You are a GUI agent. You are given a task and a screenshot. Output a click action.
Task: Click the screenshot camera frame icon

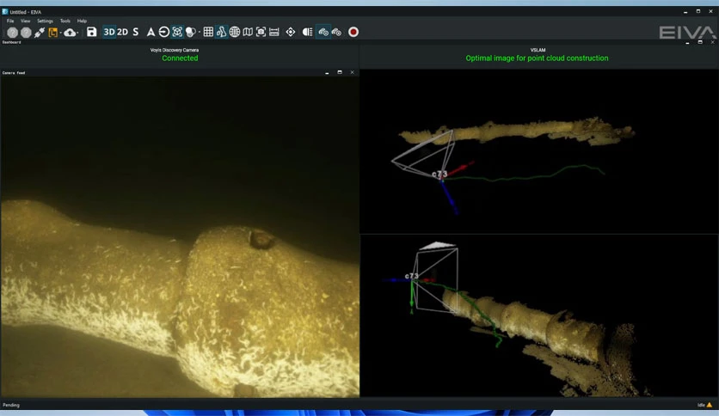coord(261,32)
